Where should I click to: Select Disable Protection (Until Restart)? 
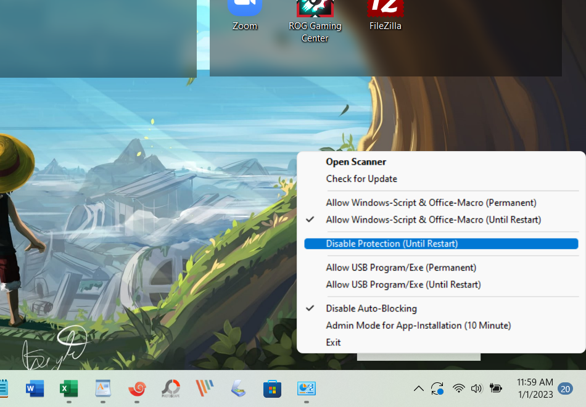pyautogui.click(x=442, y=244)
